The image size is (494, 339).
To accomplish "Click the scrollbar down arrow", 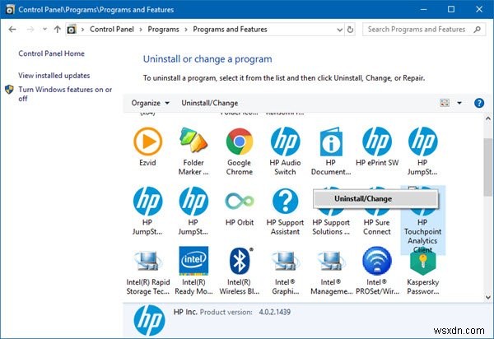I will click(487, 297).
